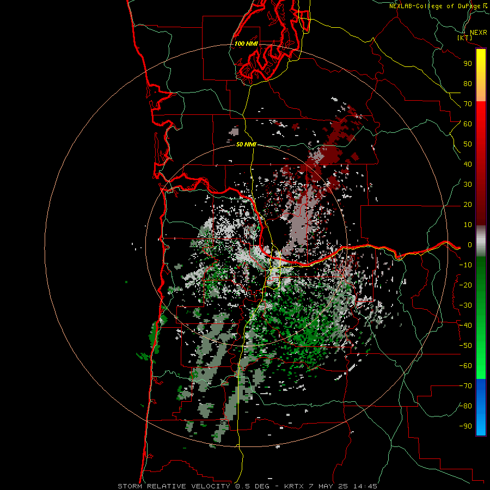Click the -20 value on velocity scale
The height and width of the screenshot is (490, 490).
point(465,285)
